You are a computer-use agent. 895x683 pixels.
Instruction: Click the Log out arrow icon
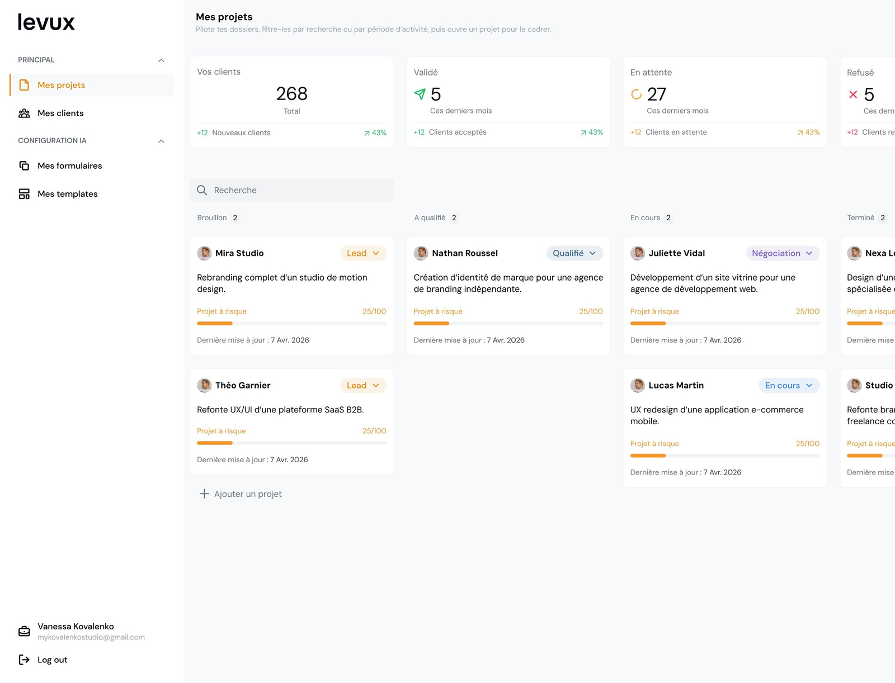[24, 660]
